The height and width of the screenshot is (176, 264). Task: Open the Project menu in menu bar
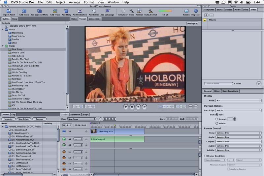(x=60, y=2)
